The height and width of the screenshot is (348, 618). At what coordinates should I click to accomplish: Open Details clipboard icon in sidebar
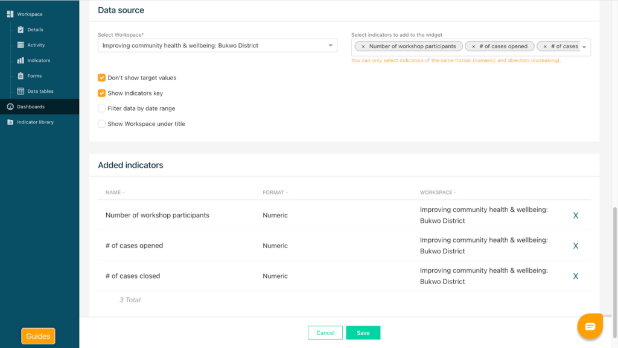21,30
